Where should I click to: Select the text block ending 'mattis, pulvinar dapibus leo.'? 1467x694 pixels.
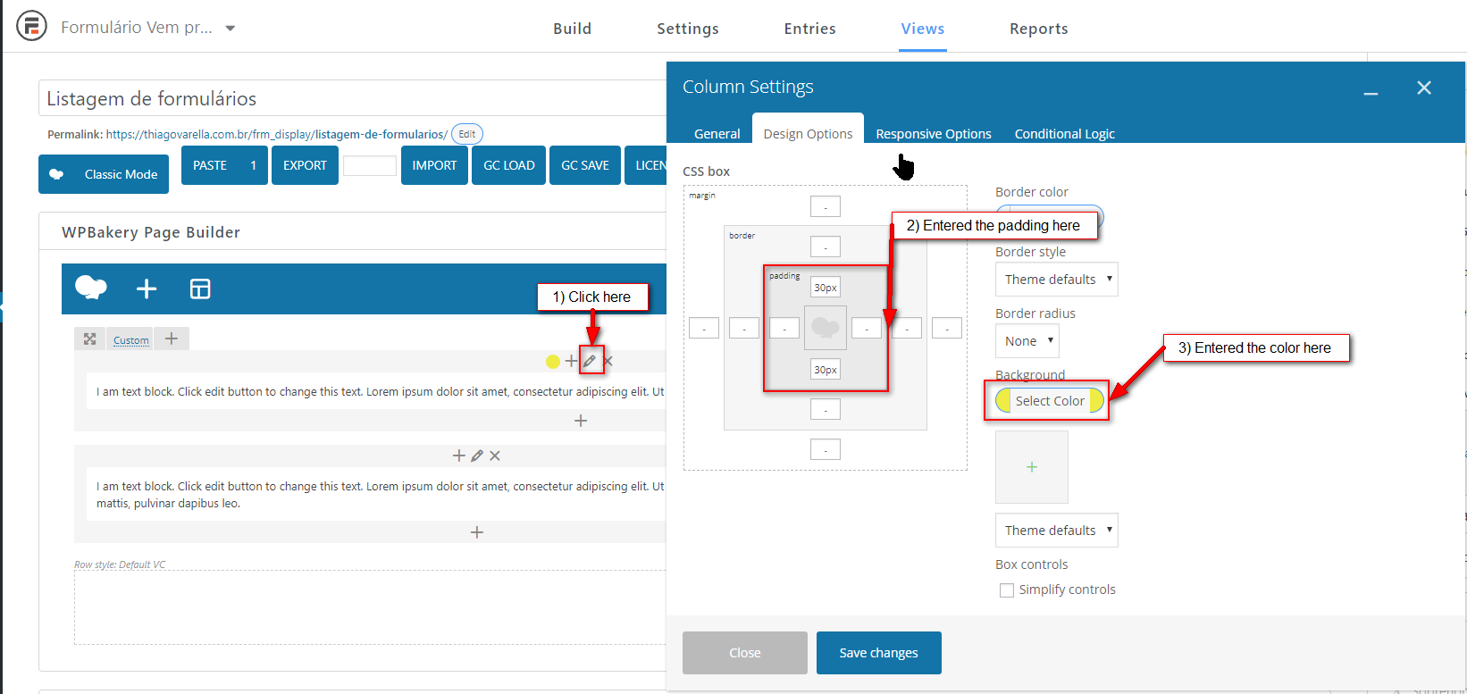point(376,495)
